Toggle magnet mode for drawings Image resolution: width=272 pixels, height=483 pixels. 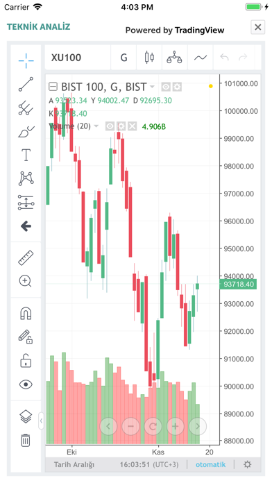click(x=26, y=314)
